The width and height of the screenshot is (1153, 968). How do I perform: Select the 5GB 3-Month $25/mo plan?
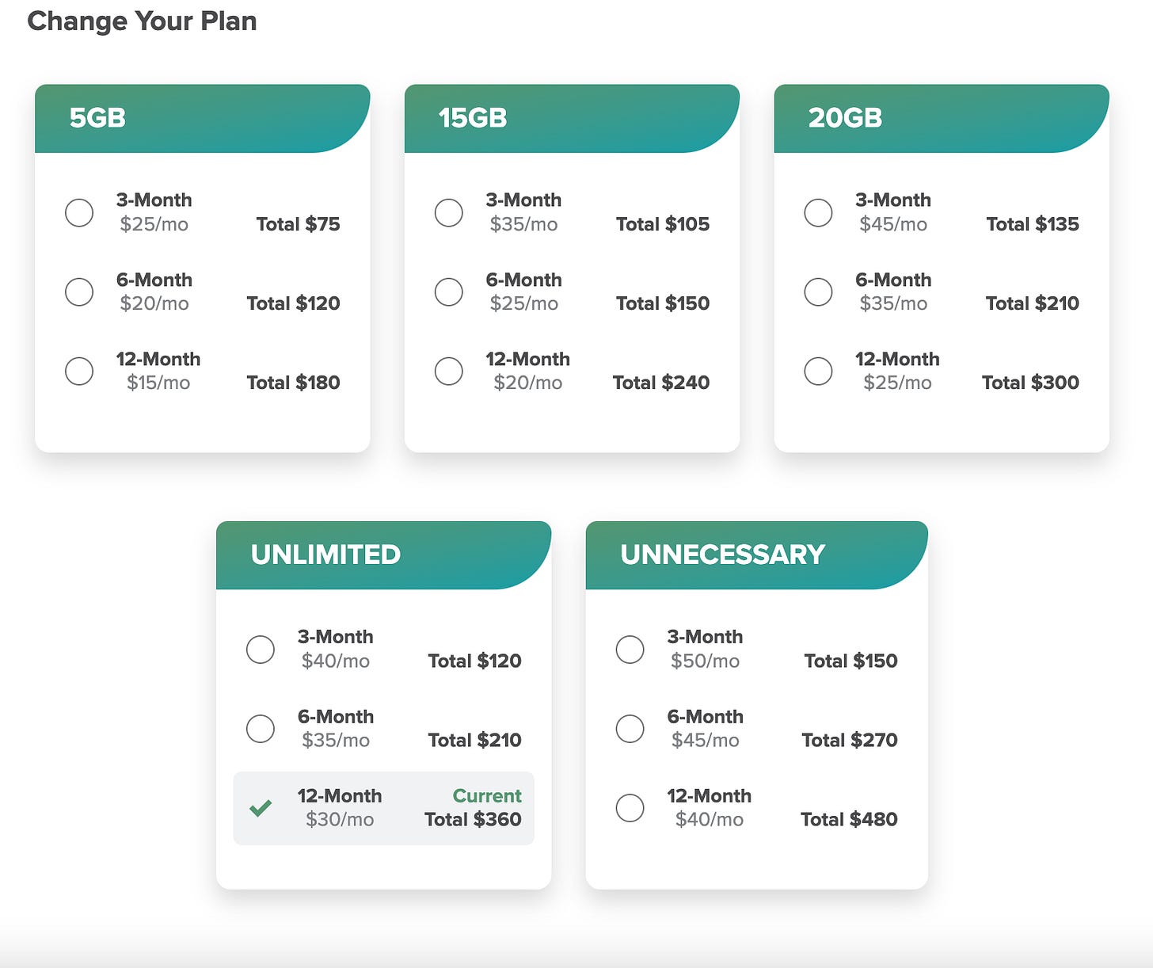pyautogui.click(x=79, y=212)
